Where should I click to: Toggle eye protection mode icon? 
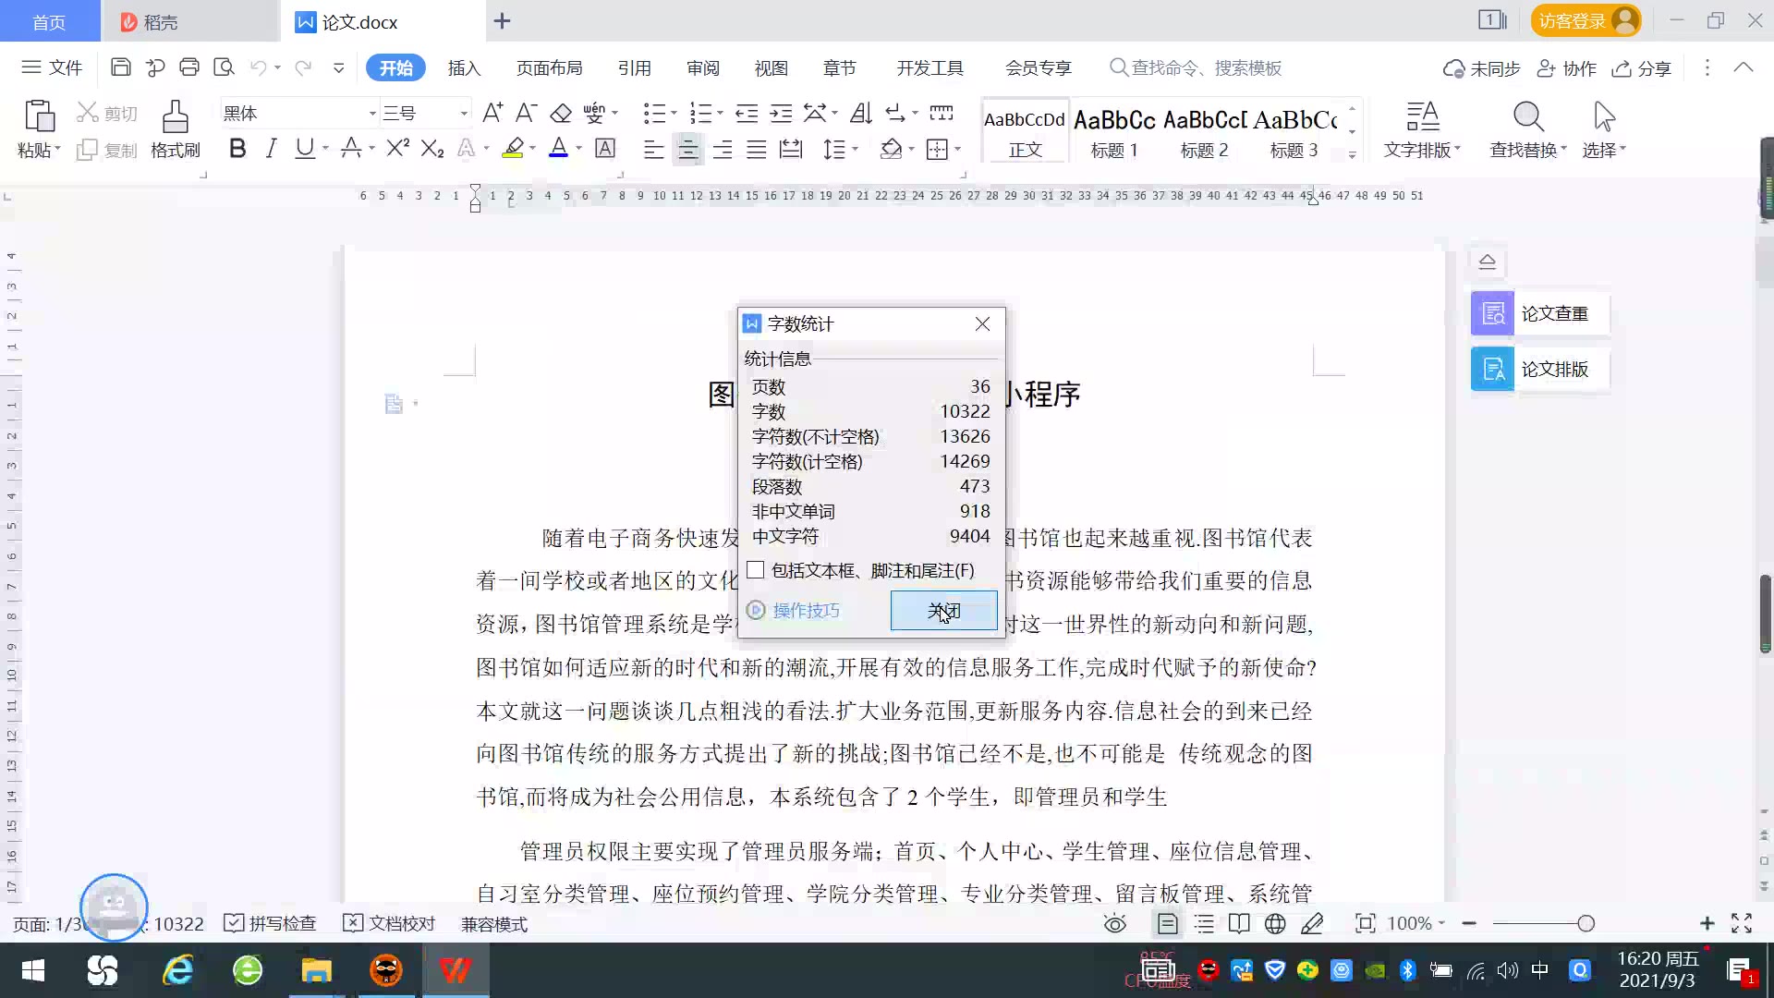coord(1115,923)
